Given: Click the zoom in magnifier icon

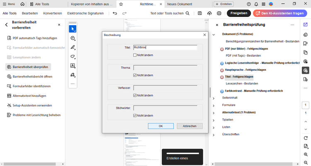Looking at the screenshot, I should (x=306, y=154).
